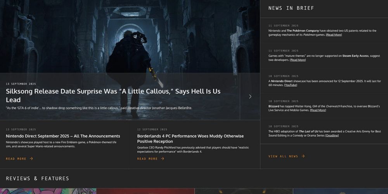Click View All News link
Viewport: 388px width, 194px height.
pyautogui.click(x=287, y=156)
